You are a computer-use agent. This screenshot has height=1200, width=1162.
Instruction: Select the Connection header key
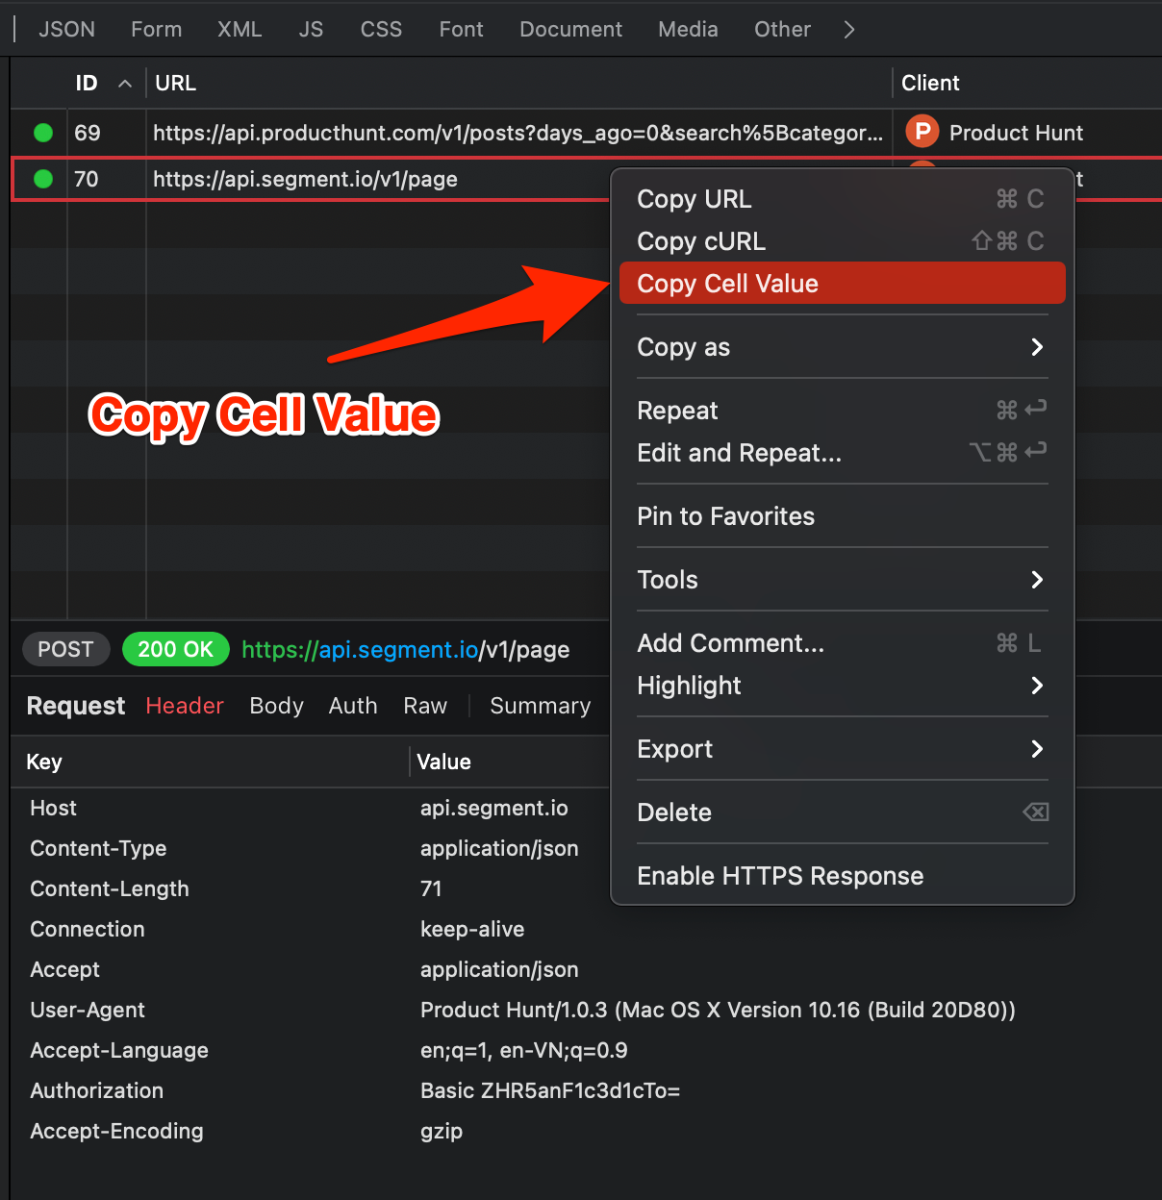coord(88,930)
